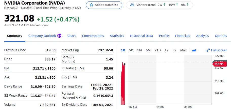This screenshot has height=109, width=231.
Task: Click the 10 AM time axis label
Action: pos(133,107)
